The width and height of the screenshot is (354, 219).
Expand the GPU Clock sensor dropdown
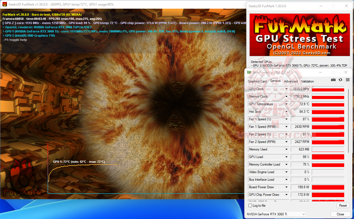286,89
